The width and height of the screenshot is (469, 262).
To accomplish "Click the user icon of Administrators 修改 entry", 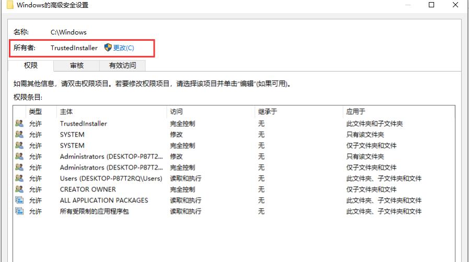I will 19,156.
